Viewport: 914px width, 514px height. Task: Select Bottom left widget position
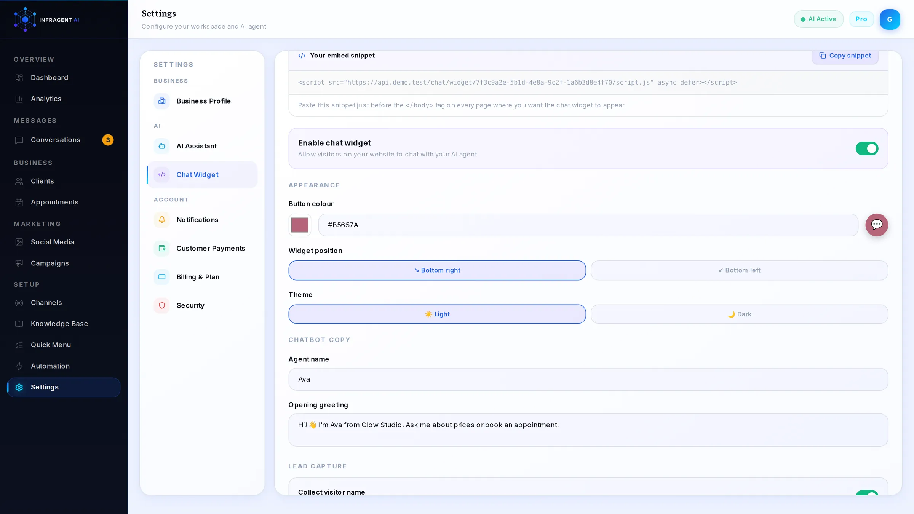[739, 270]
